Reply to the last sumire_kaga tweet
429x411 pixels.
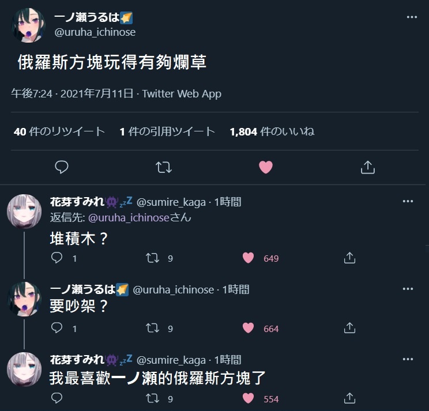pyautogui.click(x=57, y=398)
